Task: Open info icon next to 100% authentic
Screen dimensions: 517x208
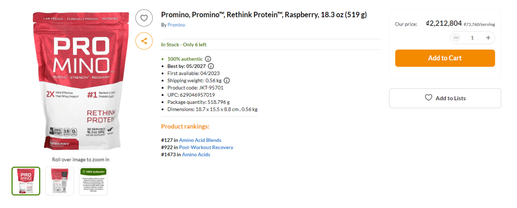Action: pos(208,59)
